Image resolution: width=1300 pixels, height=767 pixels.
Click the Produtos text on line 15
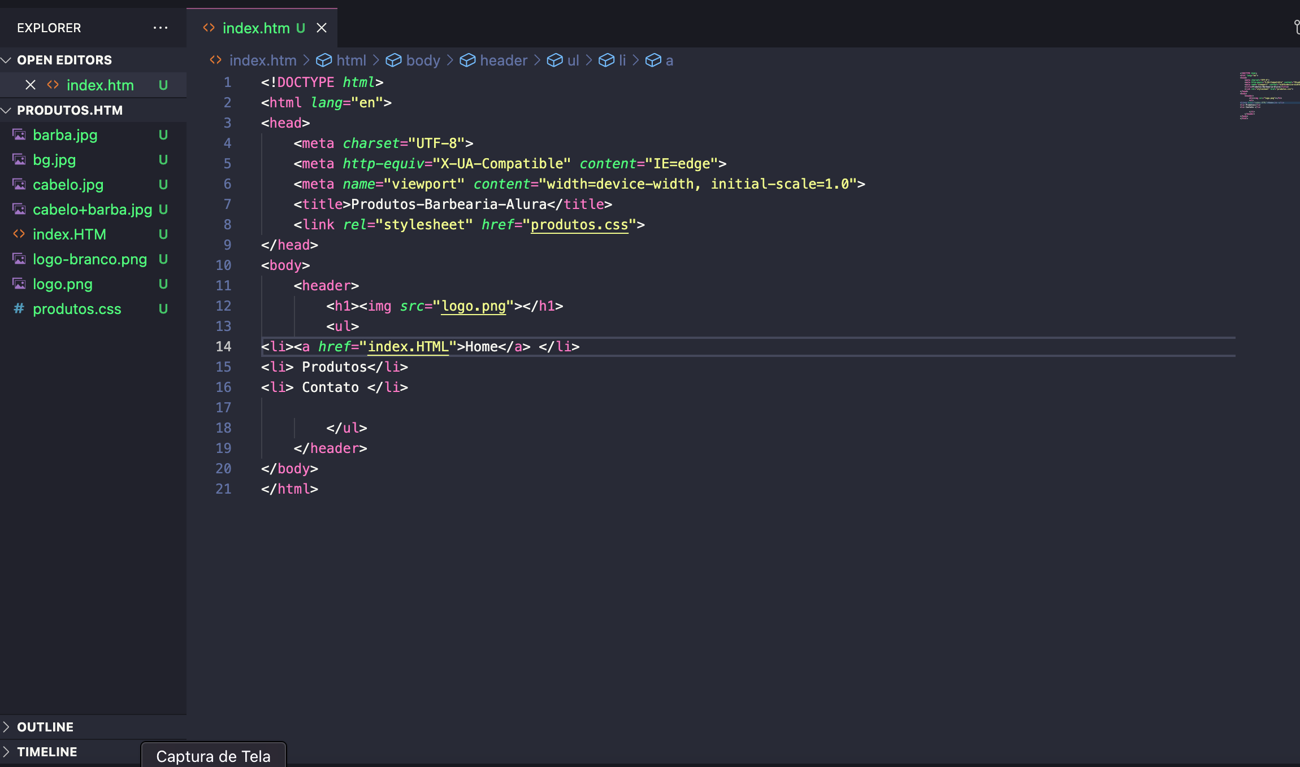(x=335, y=367)
